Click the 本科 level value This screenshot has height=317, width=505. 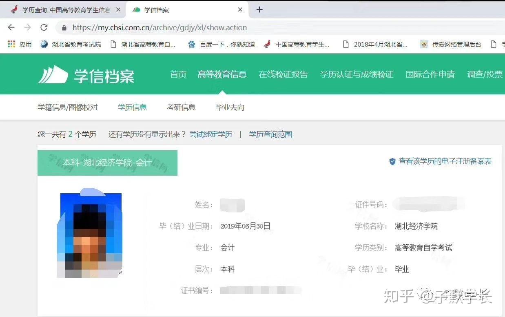(x=228, y=269)
